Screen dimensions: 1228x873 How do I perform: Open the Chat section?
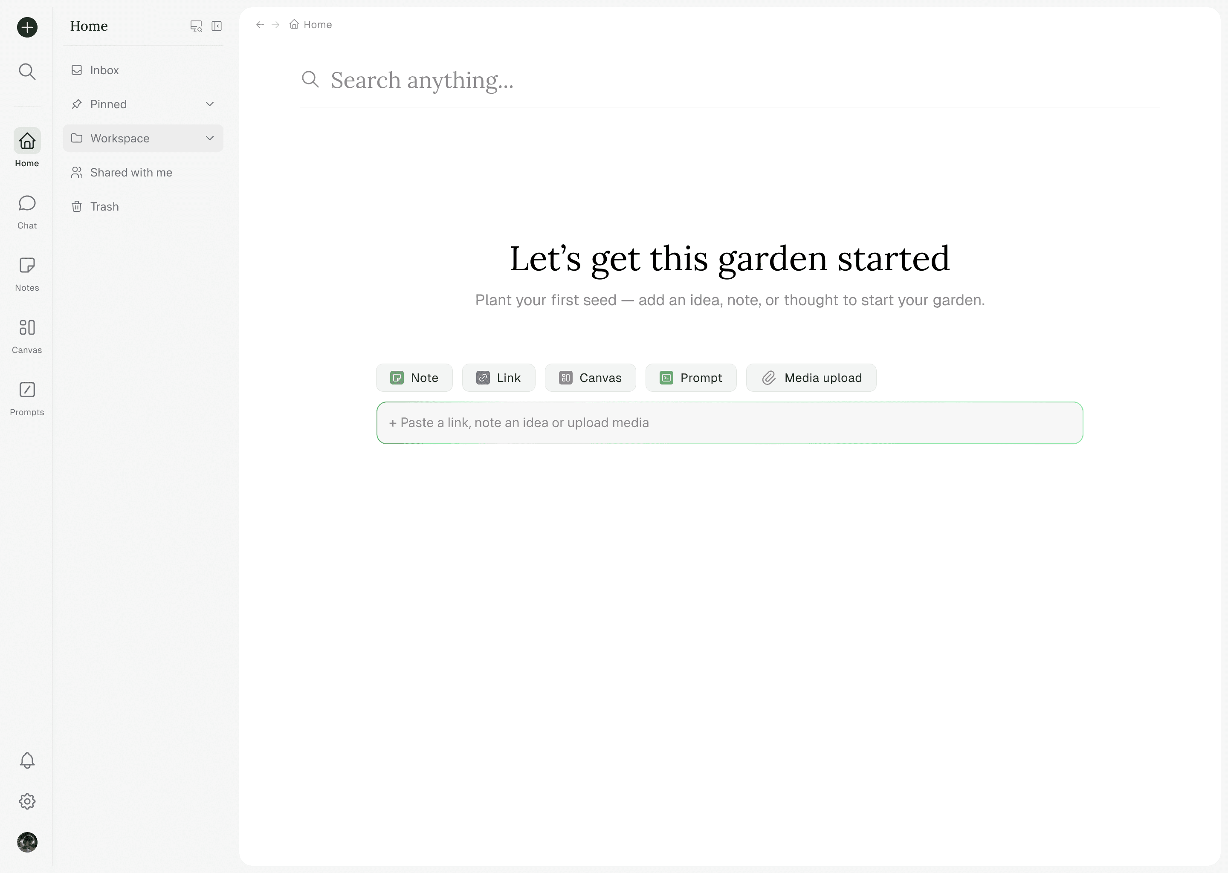pyautogui.click(x=27, y=212)
